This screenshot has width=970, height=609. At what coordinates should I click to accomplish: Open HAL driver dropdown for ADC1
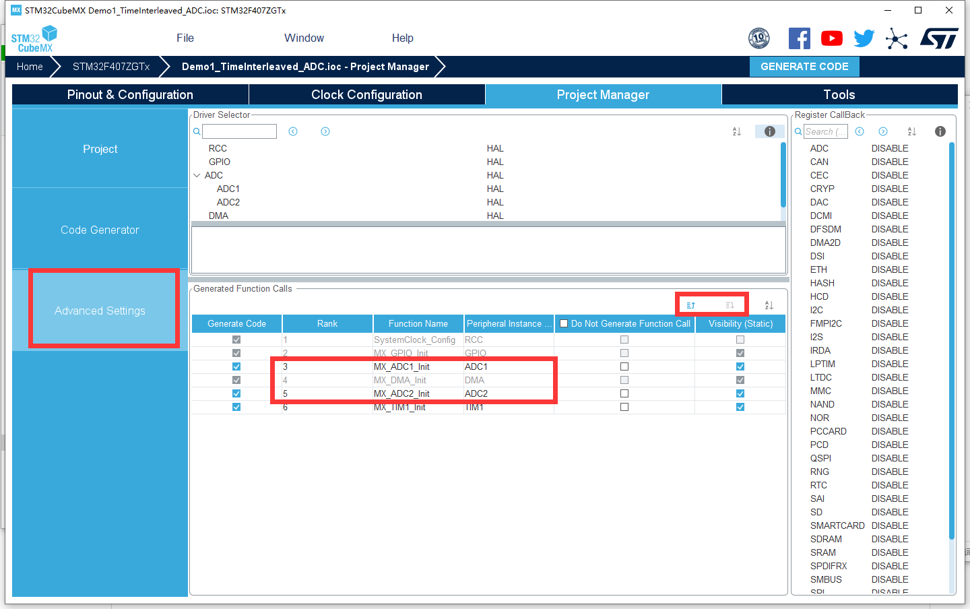tap(495, 189)
